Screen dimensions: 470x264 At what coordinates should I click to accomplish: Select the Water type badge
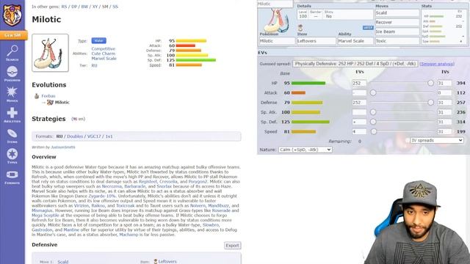(x=98, y=41)
